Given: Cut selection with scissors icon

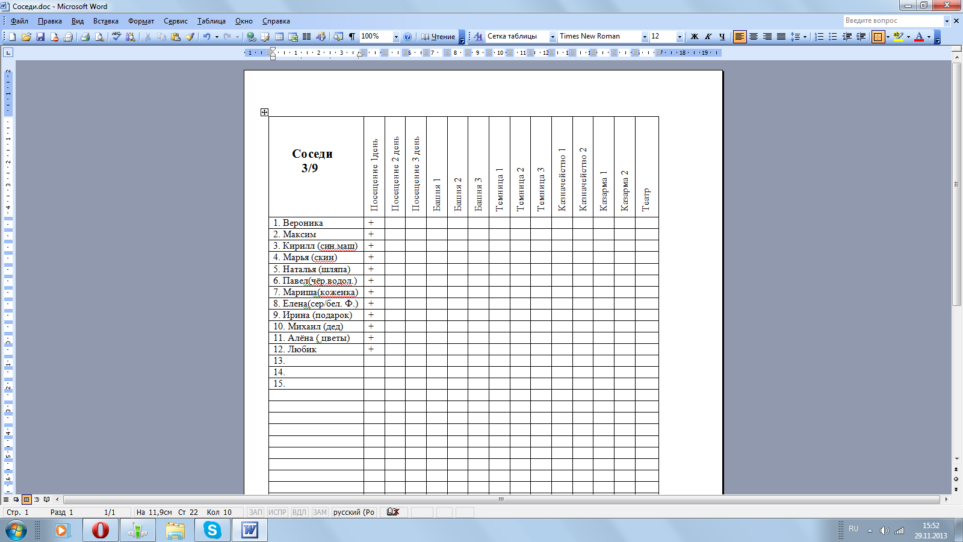Looking at the screenshot, I should pos(147,37).
